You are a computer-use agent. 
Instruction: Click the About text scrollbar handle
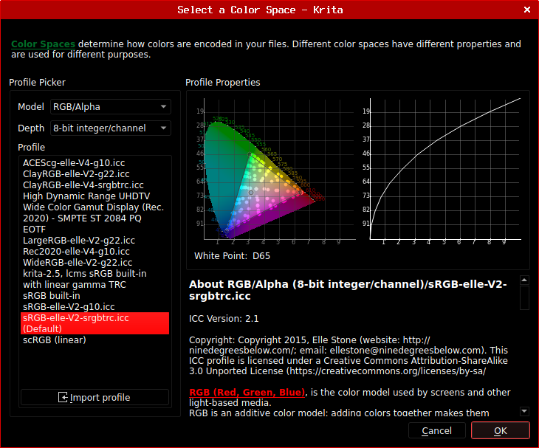coord(524,297)
